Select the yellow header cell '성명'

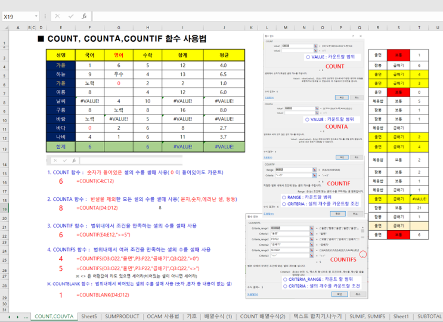coord(61,55)
